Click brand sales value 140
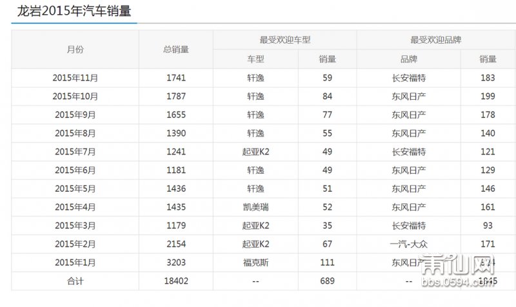This screenshot has width=516, height=307. click(488, 133)
